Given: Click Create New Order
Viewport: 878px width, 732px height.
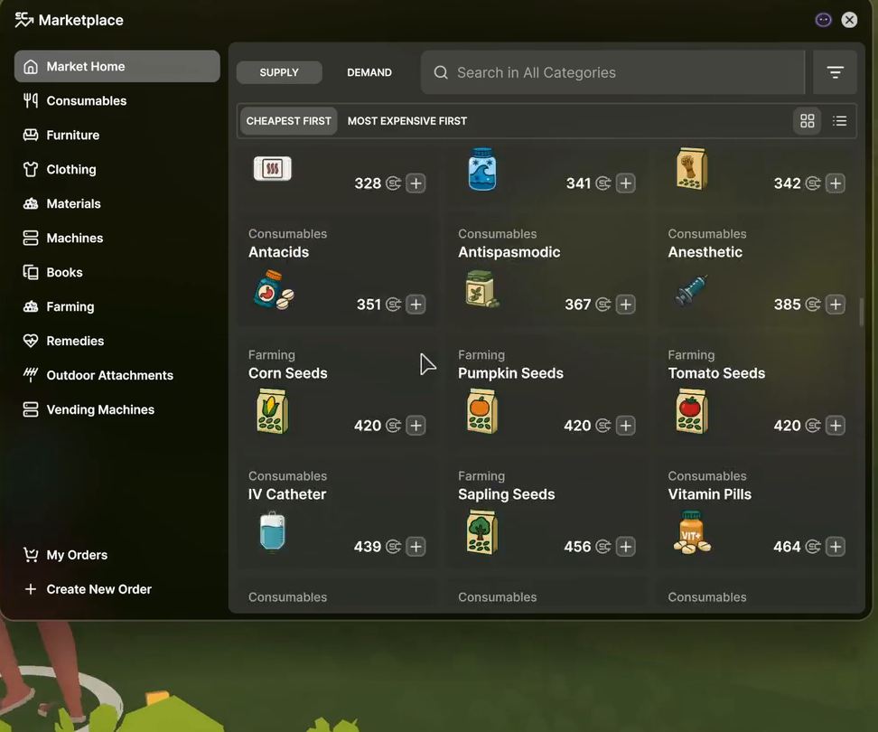Looking at the screenshot, I should point(117,589).
